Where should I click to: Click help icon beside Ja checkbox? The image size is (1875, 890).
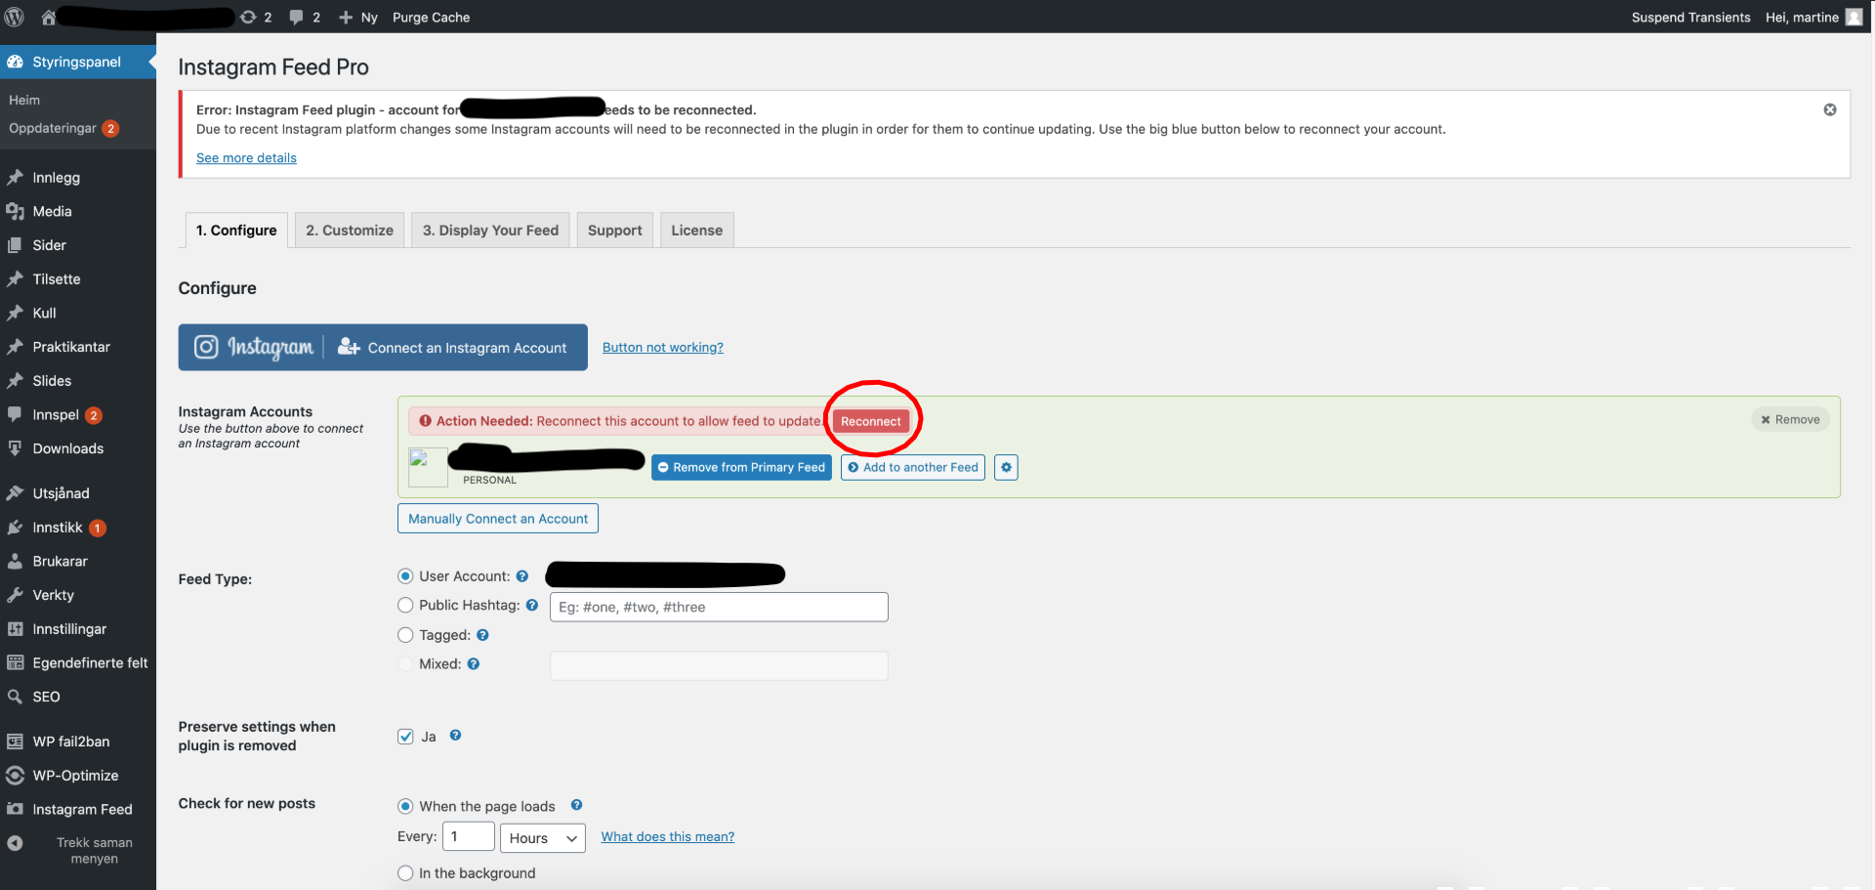(455, 736)
